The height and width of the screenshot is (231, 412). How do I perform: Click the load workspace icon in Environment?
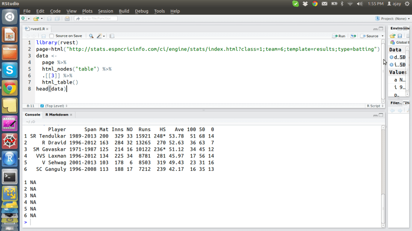[392, 36]
